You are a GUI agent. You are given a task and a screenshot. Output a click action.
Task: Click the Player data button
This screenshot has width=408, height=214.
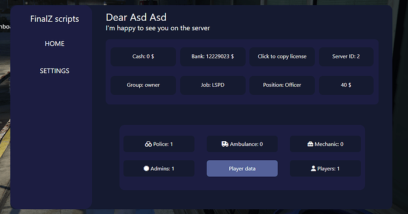(242, 168)
